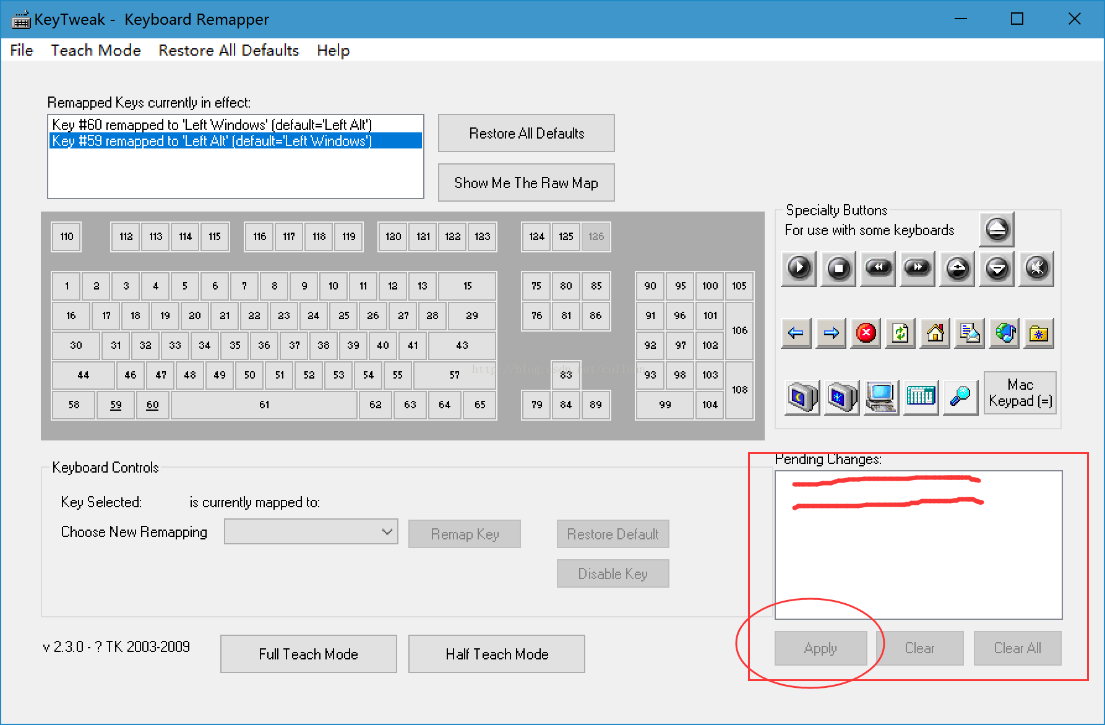Click the Disable Key button
The image size is (1105, 725).
(613, 573)
